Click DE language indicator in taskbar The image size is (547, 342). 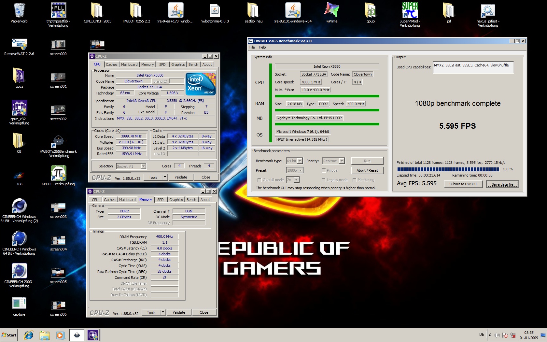tap(482, 335)
